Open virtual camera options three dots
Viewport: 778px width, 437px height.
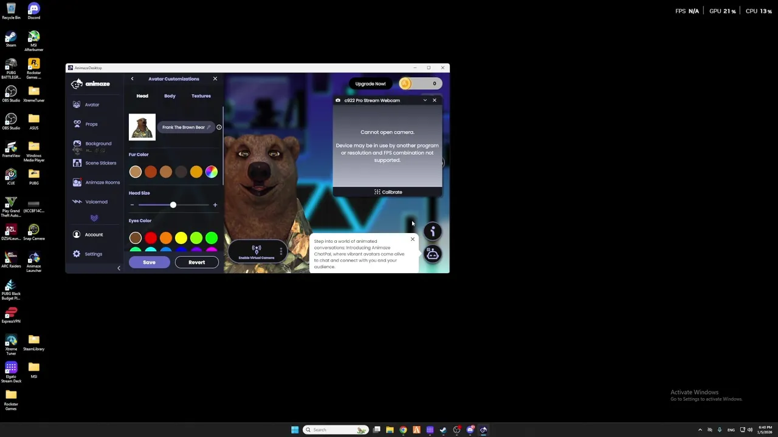click(x=281, y=251)
